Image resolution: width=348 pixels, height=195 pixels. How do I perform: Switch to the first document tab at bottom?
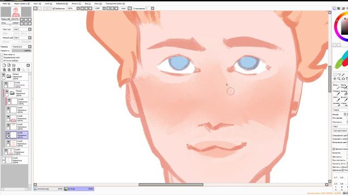pyautogui.click(x=48, y=189)
